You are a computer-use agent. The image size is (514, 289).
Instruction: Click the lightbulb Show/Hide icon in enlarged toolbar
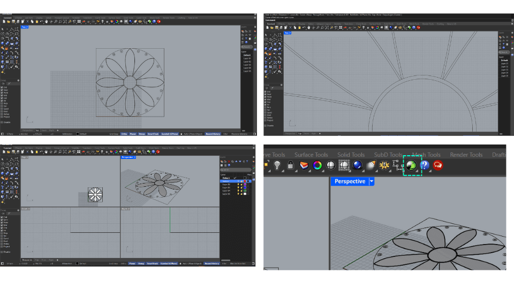pyautogui.click(x=277, y=166)
